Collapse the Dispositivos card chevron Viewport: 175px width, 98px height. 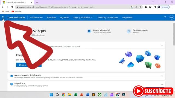162,85
